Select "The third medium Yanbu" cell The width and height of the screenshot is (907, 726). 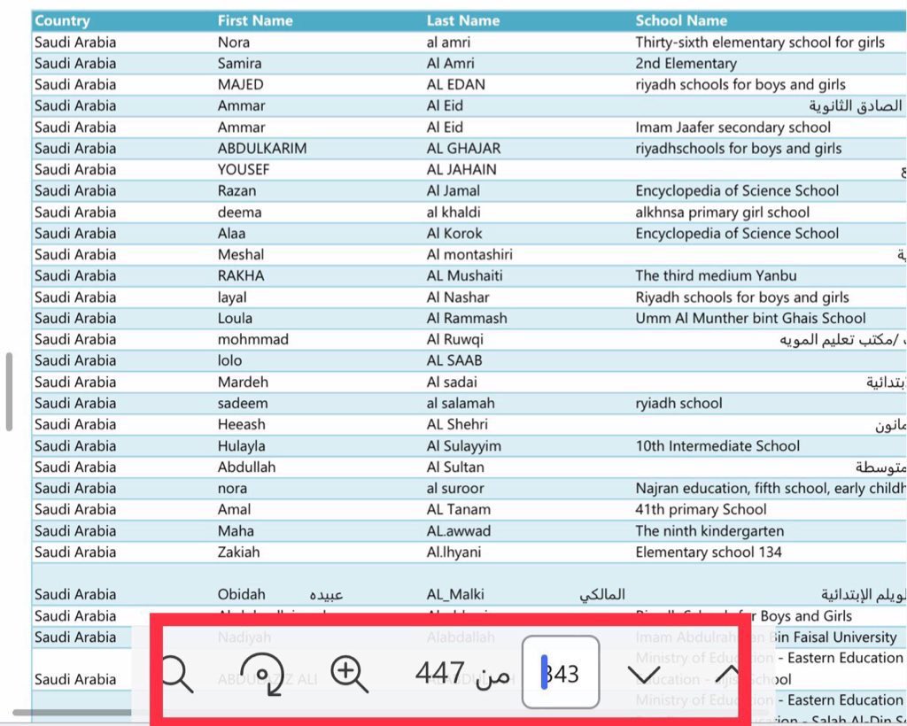click(x=716, y=275)
